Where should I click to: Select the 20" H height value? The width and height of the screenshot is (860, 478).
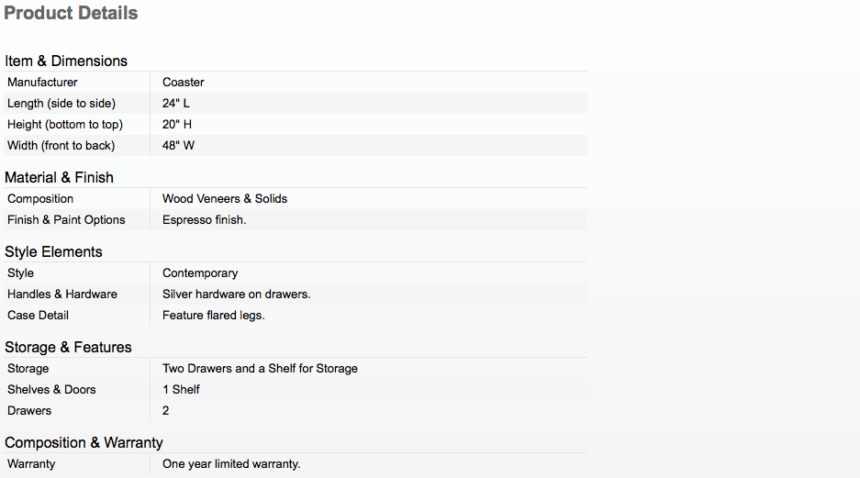(x=177, y=125)
